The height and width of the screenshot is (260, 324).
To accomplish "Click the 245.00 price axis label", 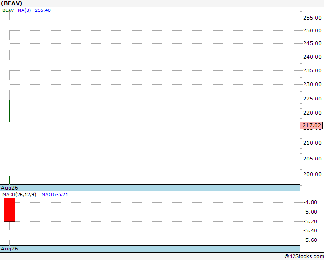I will point(312,43).
